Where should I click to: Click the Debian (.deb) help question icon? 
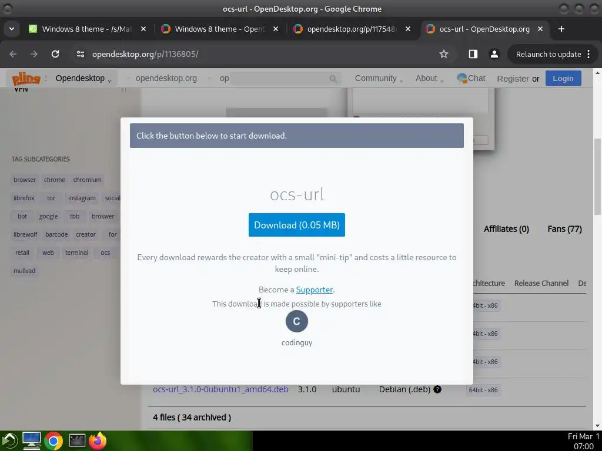437,389
